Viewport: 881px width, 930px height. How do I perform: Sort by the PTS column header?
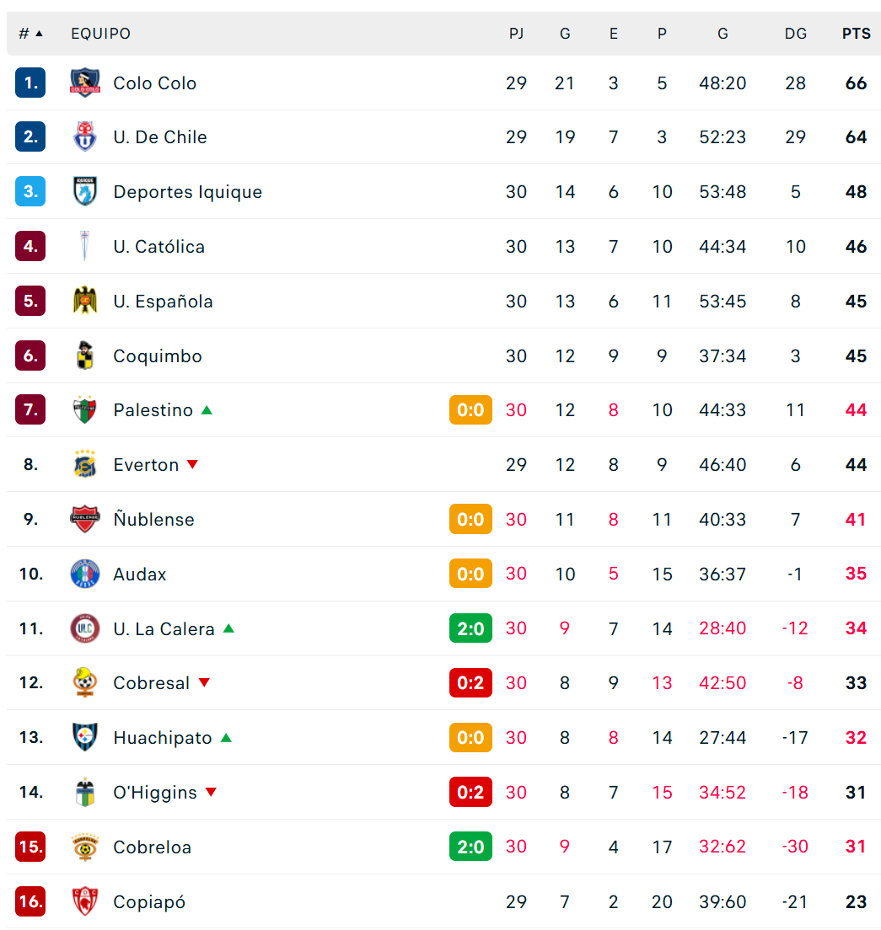856,34
